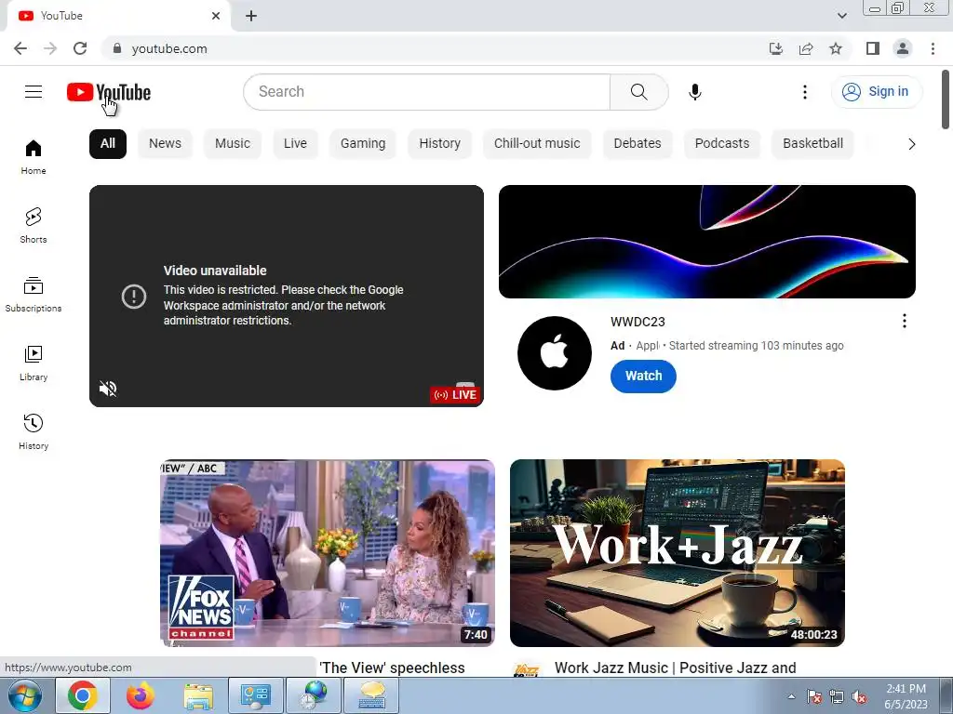Click the YouTube logo
This screenshot has height=714, width=953.
pyautogui.click(x=109, y=92)
